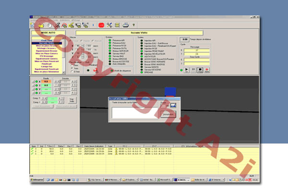Click the Incrustation button in dialog
288x192 pixels.
pyautogui.click(x=168, y=115)
